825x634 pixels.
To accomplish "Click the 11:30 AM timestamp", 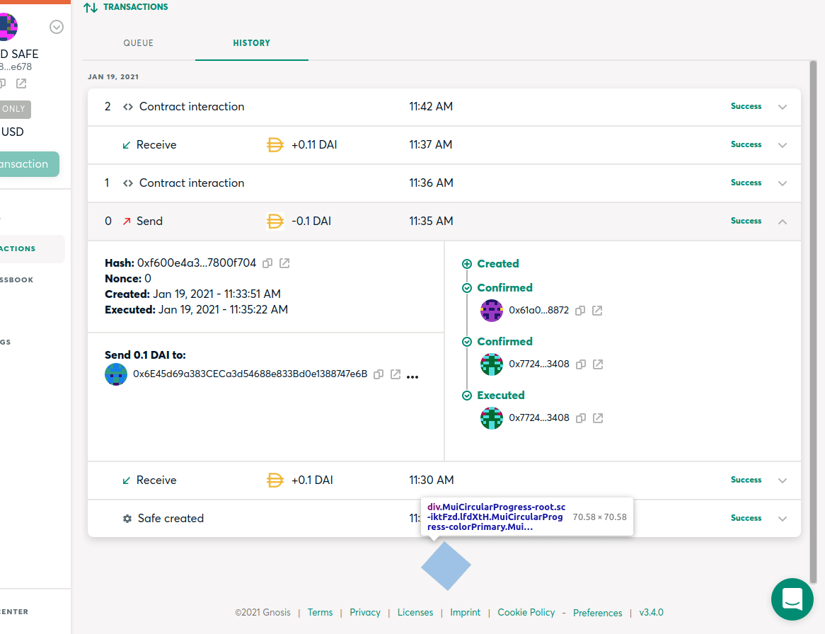I will point(432,480).
